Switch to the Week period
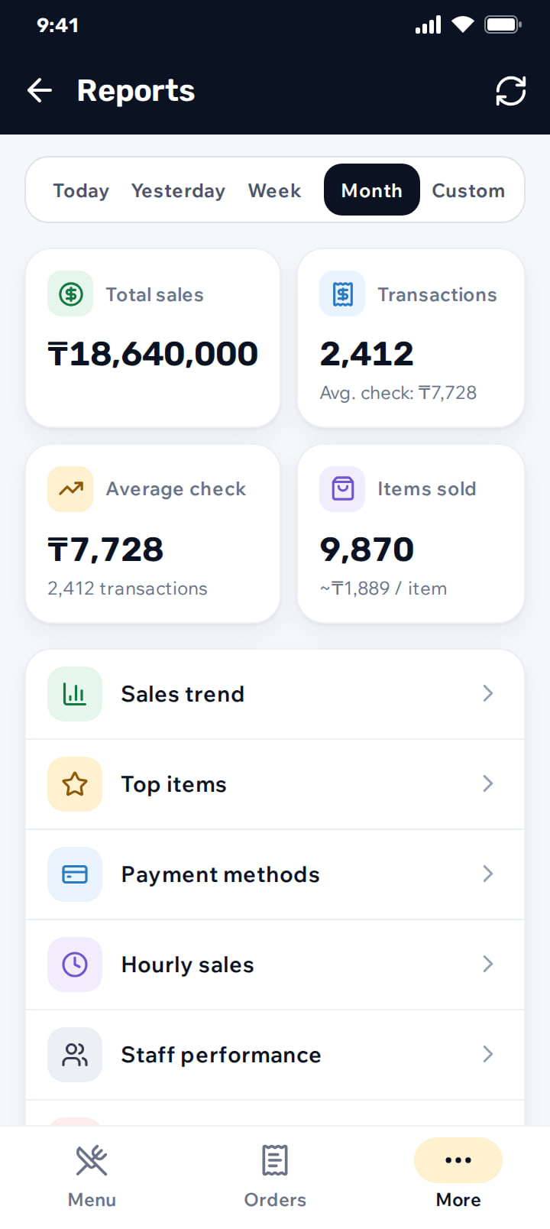550x1229 pixels. click(275, 190)
